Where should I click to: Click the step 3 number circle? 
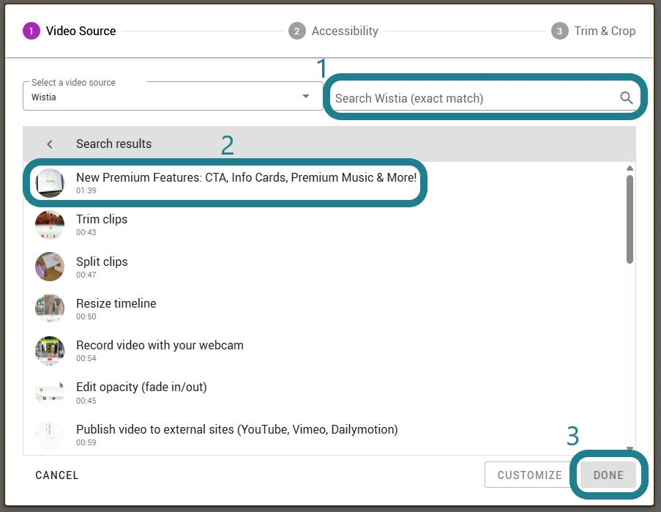click(x=559, y=31)
